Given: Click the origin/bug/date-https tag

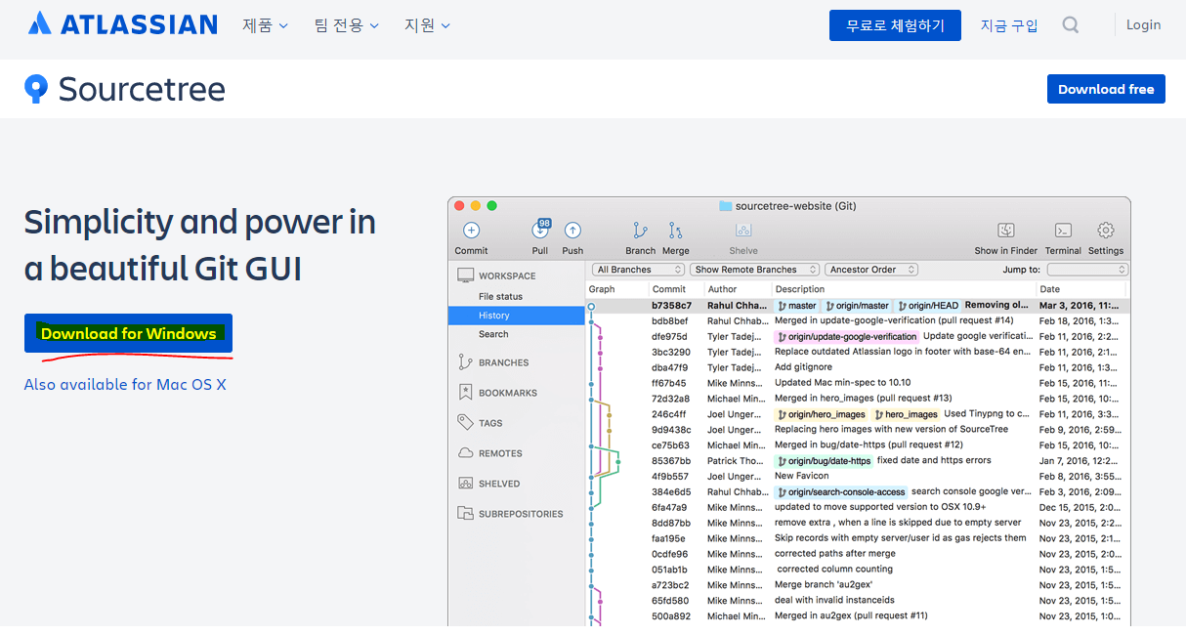Looking at the screenshot, I should [824, 461].
